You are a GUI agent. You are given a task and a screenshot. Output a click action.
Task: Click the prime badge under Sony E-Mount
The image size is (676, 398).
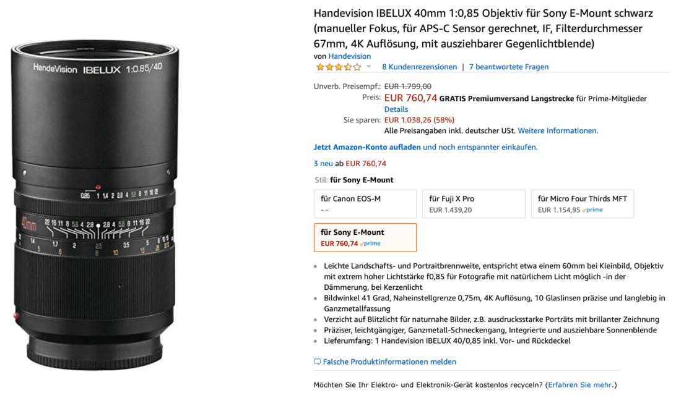370,243
